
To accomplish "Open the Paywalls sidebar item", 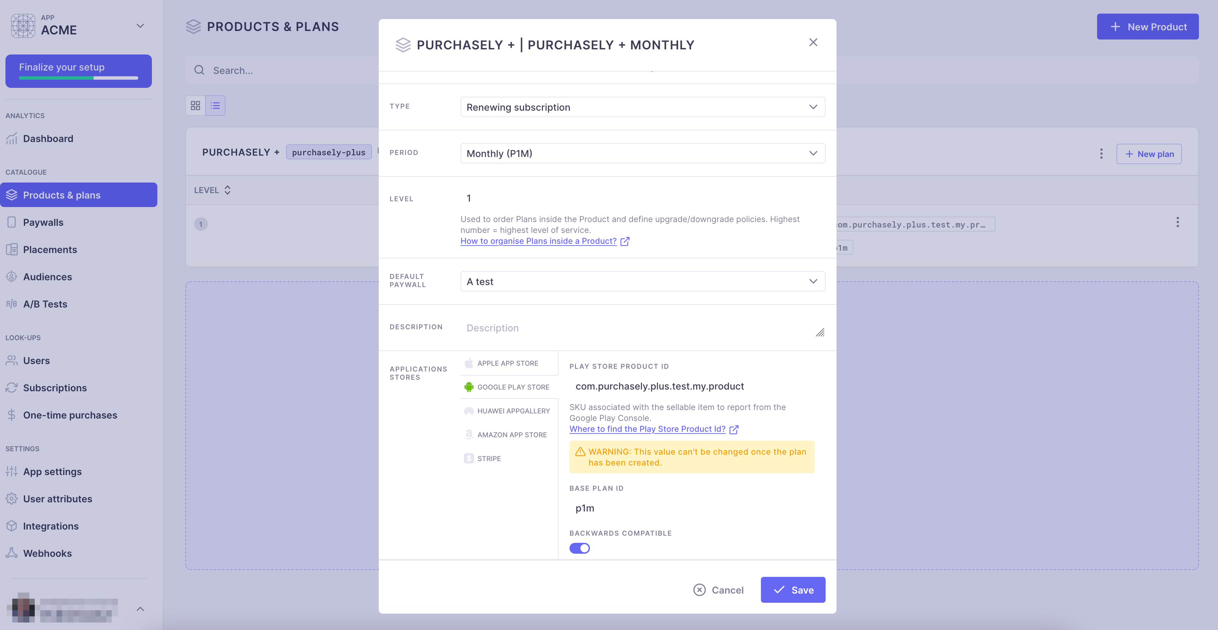I will tap(43, 223).
